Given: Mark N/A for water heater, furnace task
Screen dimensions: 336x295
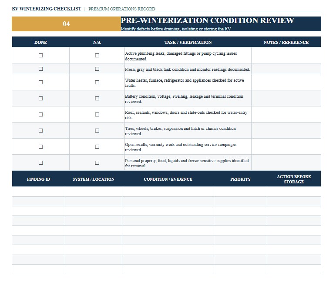Looking at the screenshot, I should [97, 83].
